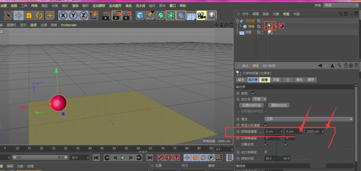
Task: Collapse the 连结器 tree item
Action: 238,21
